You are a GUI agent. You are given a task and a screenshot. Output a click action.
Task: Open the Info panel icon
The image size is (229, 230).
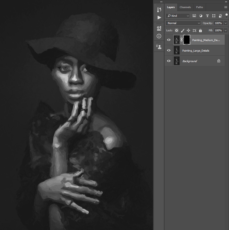click(159, 36)
